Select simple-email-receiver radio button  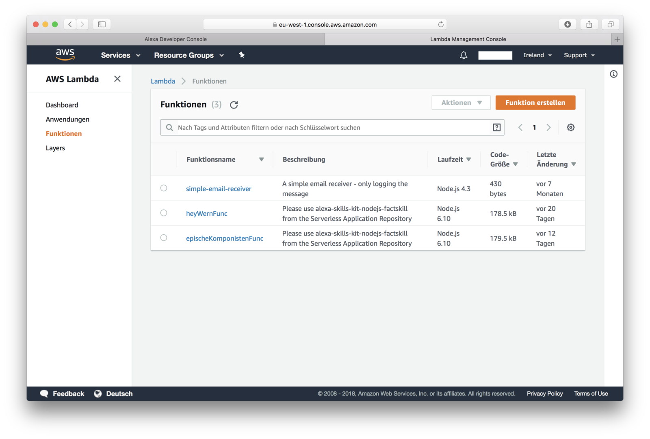pyautogui.click(x=164, y=188)
